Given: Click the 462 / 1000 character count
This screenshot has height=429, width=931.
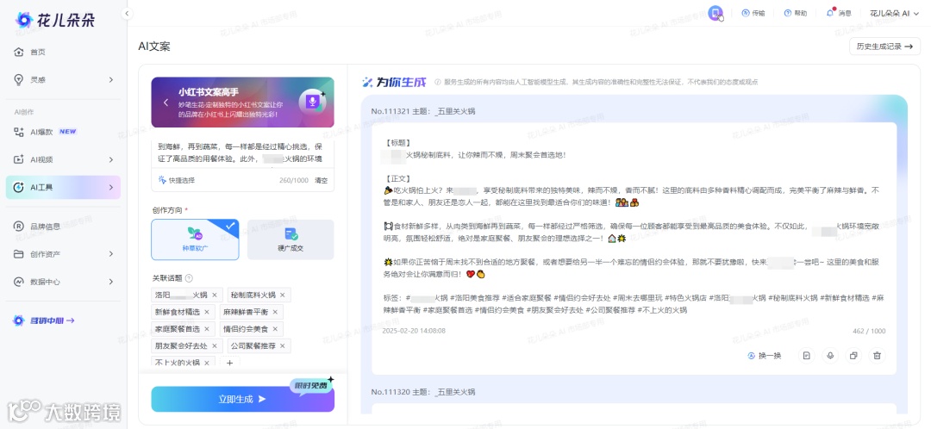Looking at the screenshot, I should point(869,331).
